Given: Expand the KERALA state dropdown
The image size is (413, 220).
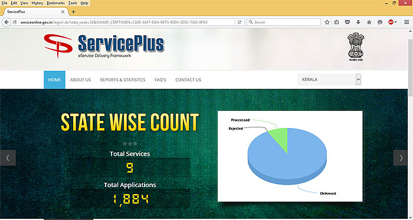Looking at the screenshot, I should tap(329, 80).
